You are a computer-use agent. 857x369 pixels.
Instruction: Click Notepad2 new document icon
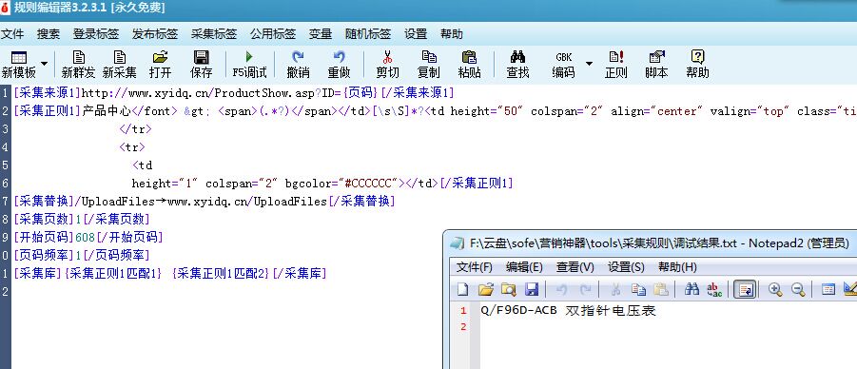[x=463, y=289]
